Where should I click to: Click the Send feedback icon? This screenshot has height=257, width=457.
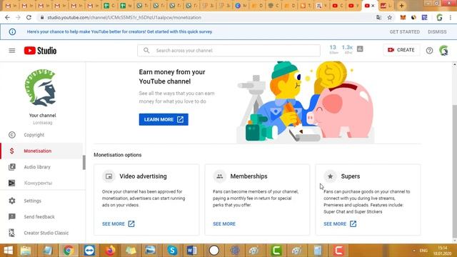[12, 217]
